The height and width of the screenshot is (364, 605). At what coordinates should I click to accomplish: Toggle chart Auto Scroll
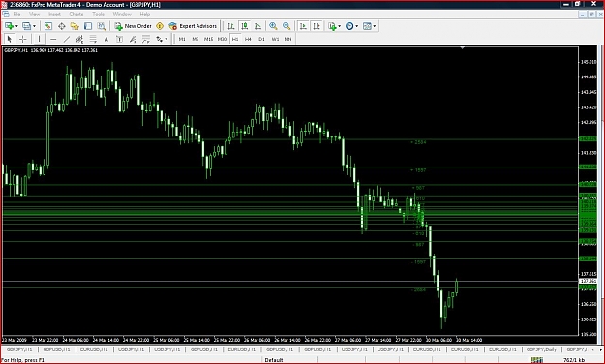[303, 26]
